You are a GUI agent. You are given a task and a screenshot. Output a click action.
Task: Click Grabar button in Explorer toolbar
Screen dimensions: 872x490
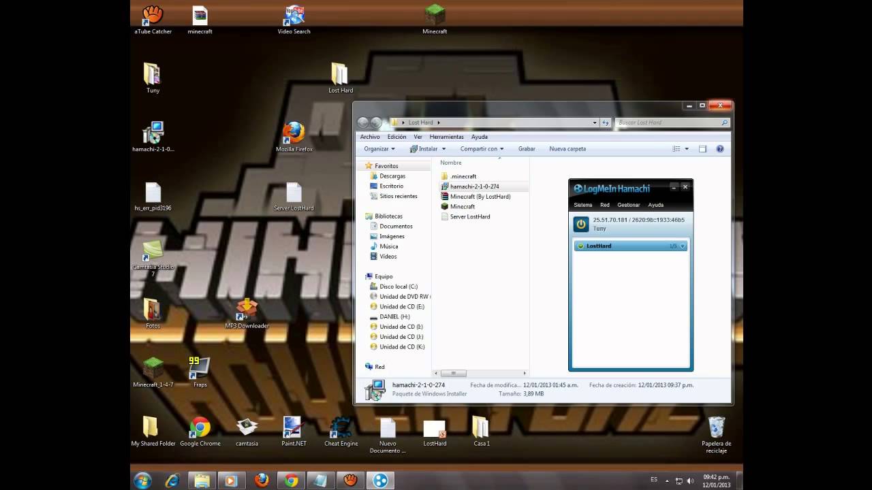click(527, 148)
